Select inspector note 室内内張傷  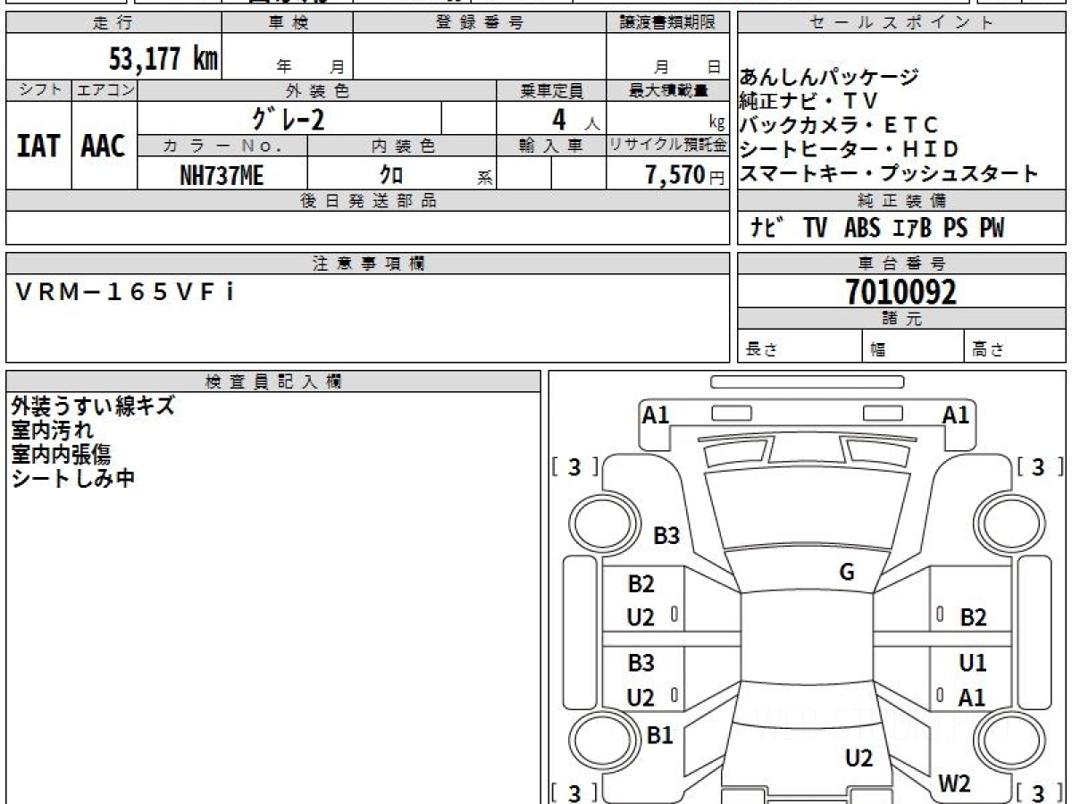pos(63,454)
